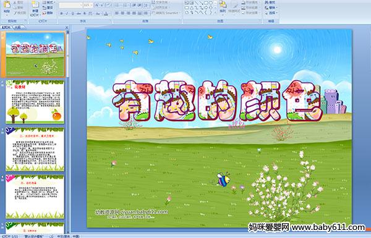Click the italic I formatting icon
371x238 pixels.
pos(67,14)
